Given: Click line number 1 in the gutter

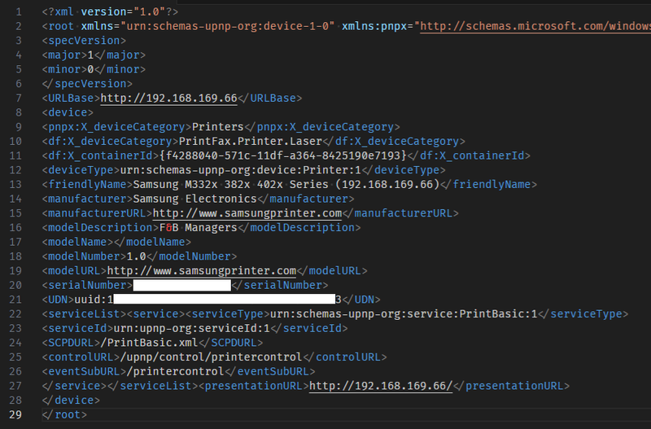Looking at the screenshot, I should click(19, 12).
